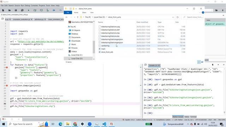Open Task View on taskbar
This screenshot has height=127, width=226.
tap(53, 124)
